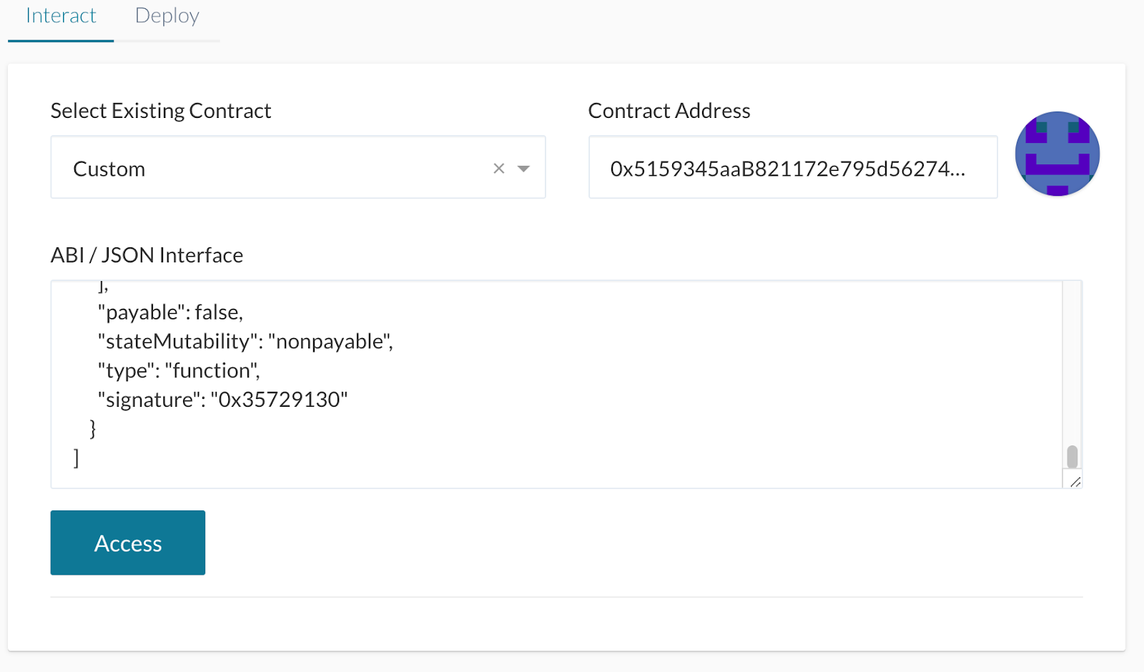Place cursor on the "signature" line
The width and height of the screenshot is (1144, 672).
[222, 400]
